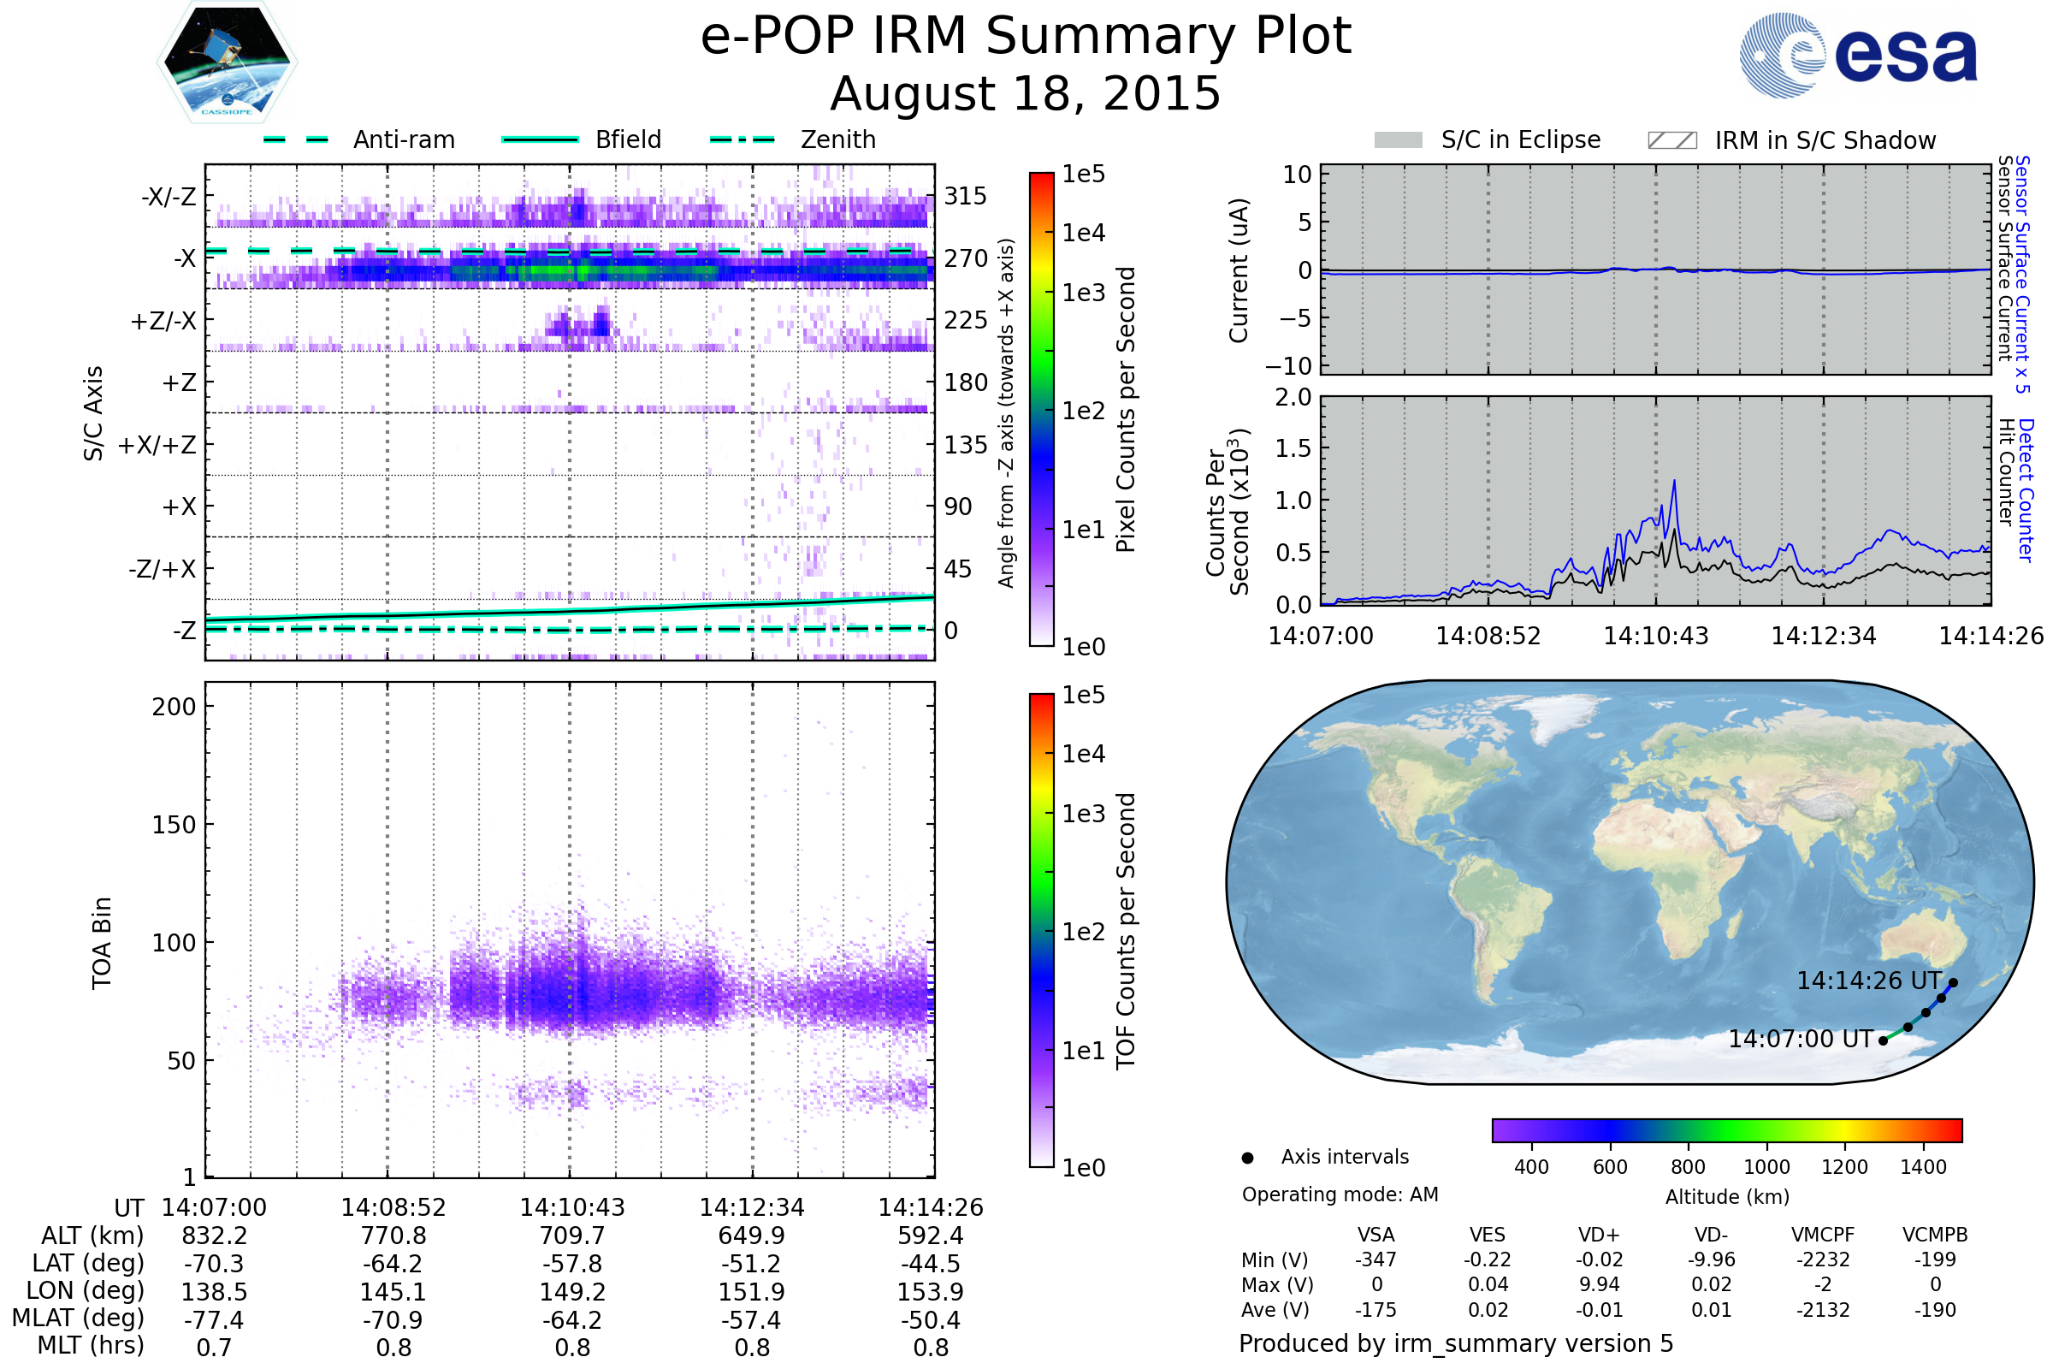
Task: Click the Operating mode: AM text
Action: click(x=1340, y=1194)
